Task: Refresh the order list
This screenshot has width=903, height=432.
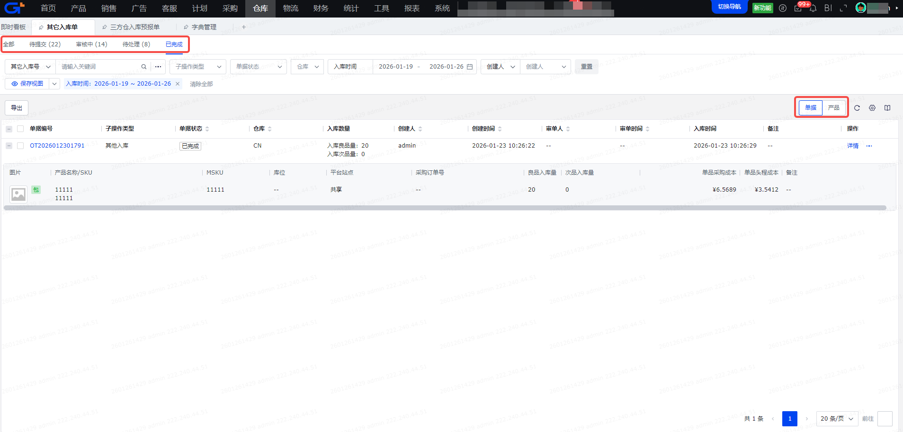Action: coord(857,108)
